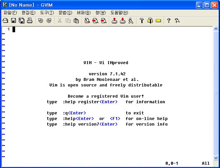The image size is (220, 168).
Task: Click the '0,0-1' cursor position indicator
Action: coord(172,163)
